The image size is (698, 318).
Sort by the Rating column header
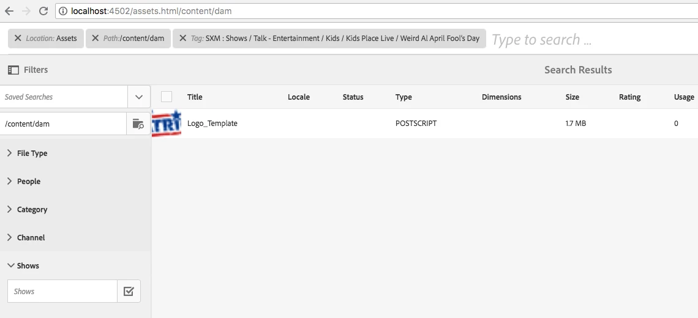629,97
